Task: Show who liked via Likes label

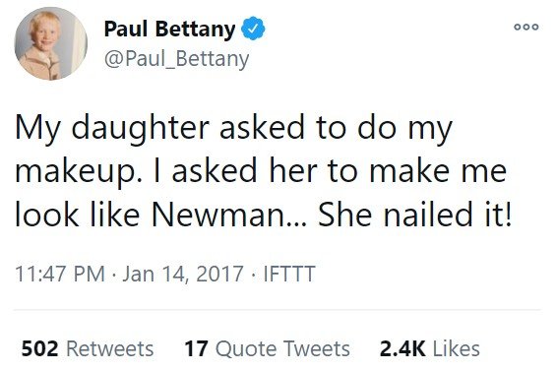Action: click(456, 348)
